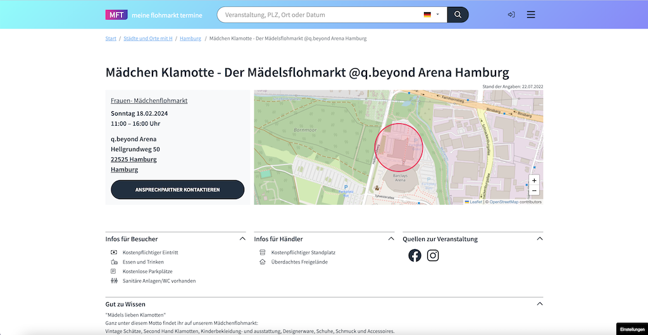Open the hamburger menu icon
The height and width of the screenshot is (335, 648).
pos(531,15)
